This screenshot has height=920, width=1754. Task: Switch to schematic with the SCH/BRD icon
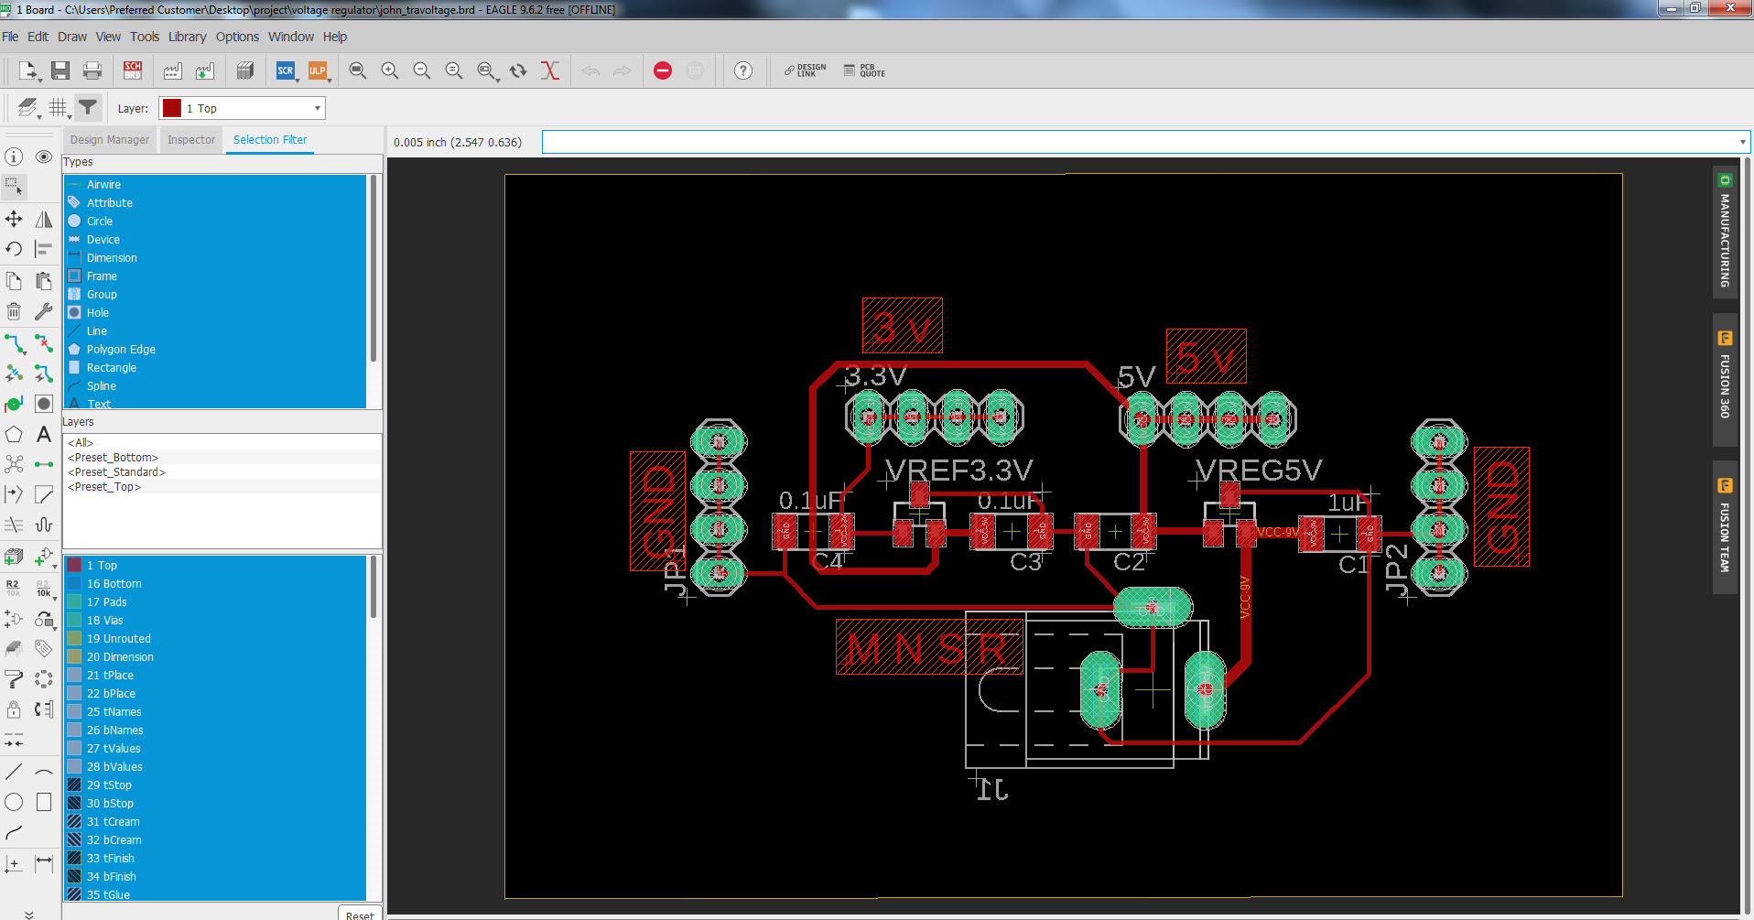133,70
